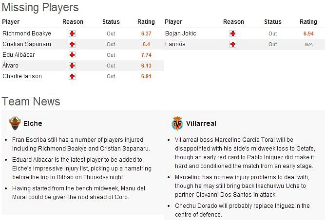Click the Elche team name heading
The width and height of the screenshot is (325, 220).
[x=33, y=123]
